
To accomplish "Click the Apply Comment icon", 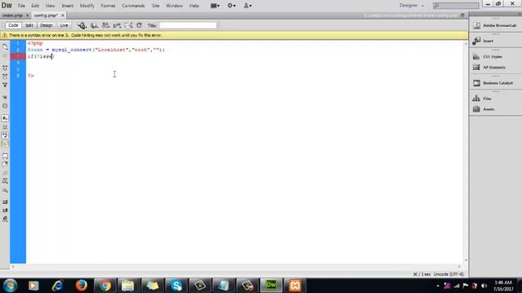I will (5, 155).
